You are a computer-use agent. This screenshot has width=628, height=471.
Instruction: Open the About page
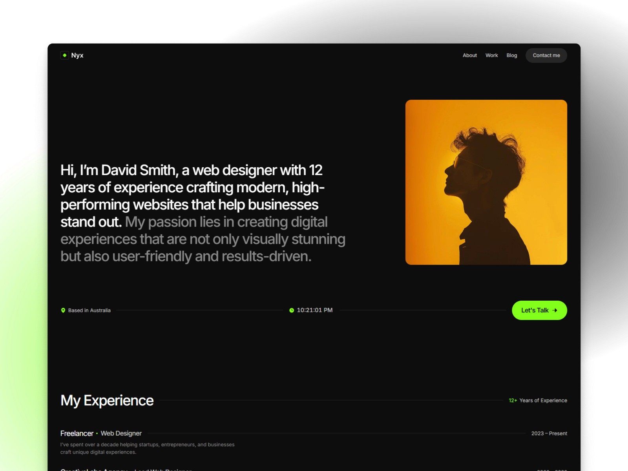(469, 55)
